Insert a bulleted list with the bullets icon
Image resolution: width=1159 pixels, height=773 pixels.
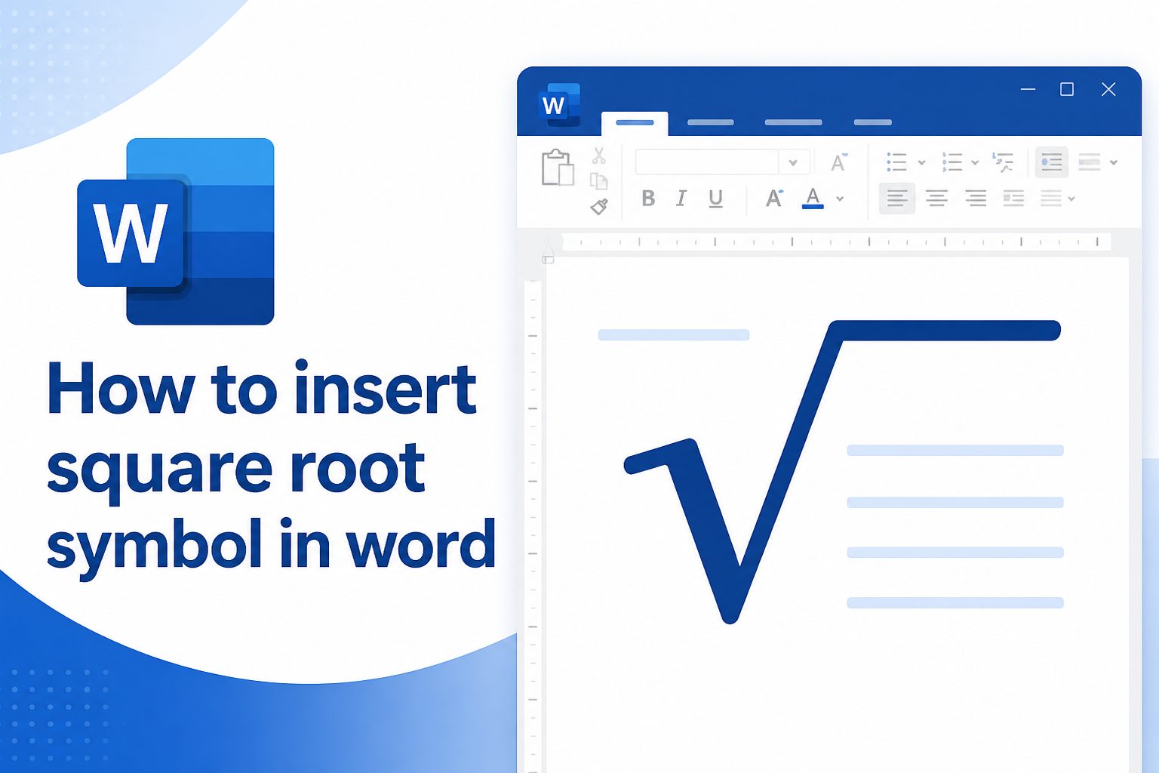896,162
